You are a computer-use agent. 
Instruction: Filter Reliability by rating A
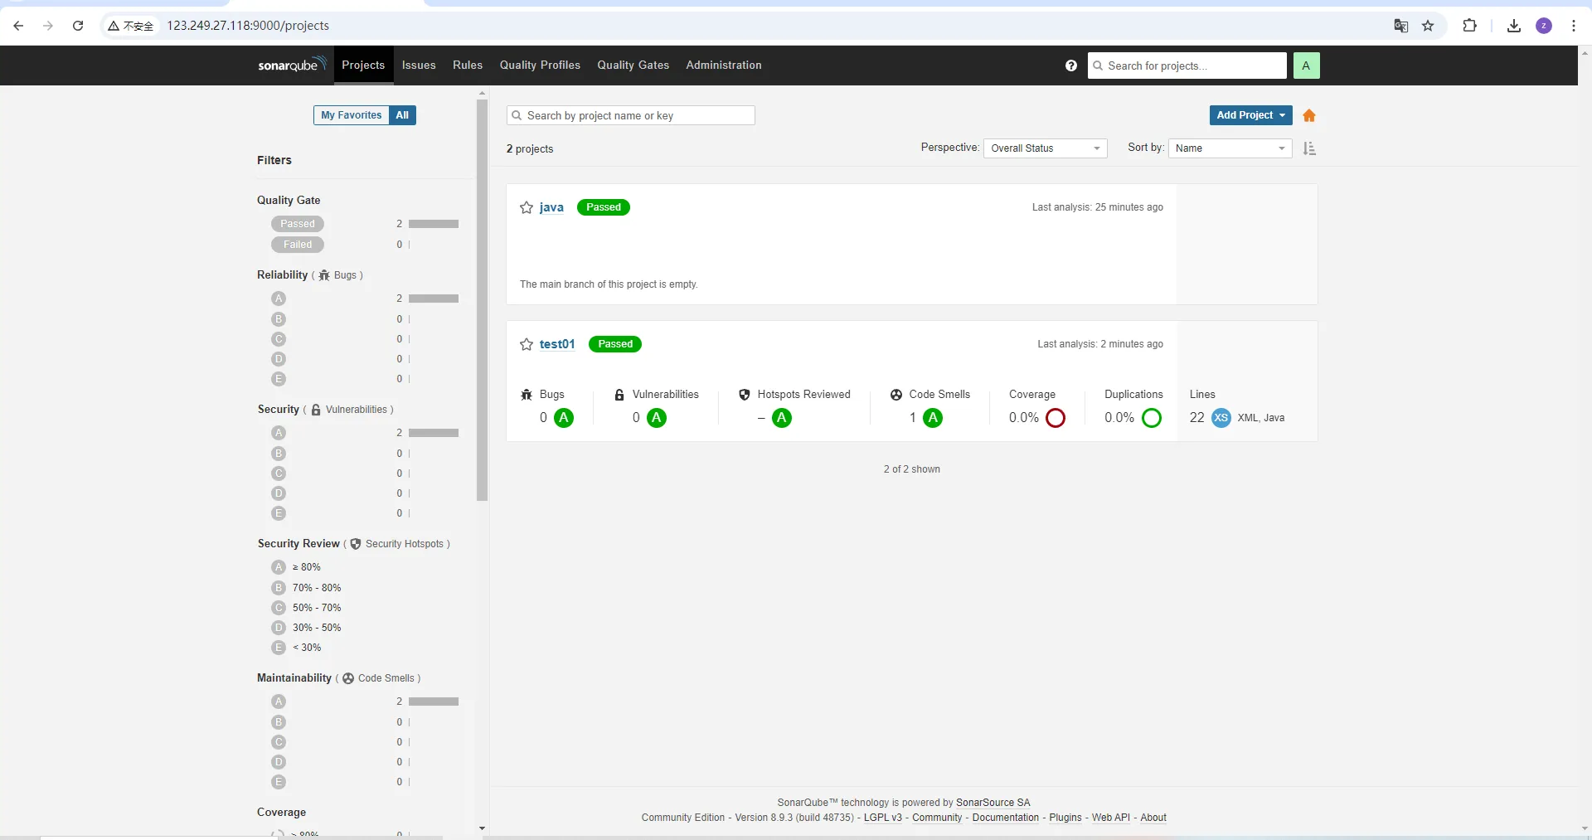tap(279, 299)
